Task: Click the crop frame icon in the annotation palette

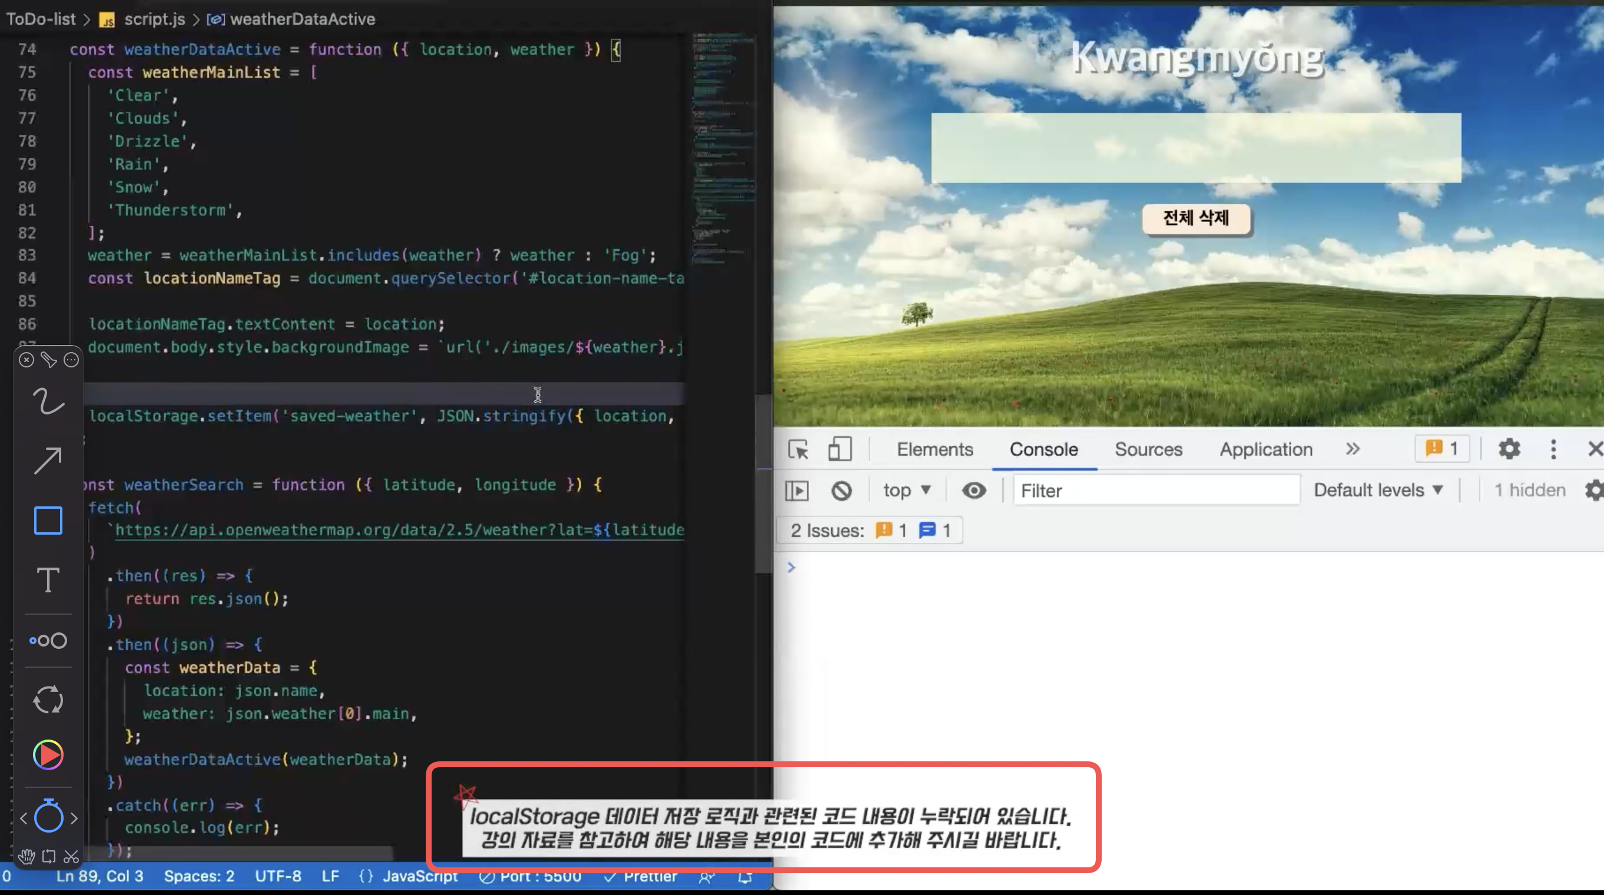Action: pos(48,856)
